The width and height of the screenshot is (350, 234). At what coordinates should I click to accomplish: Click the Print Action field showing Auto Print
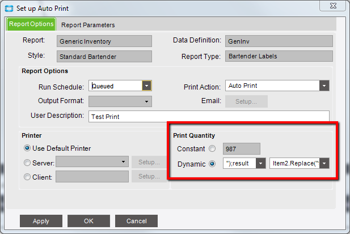click(x=272, y=86)
